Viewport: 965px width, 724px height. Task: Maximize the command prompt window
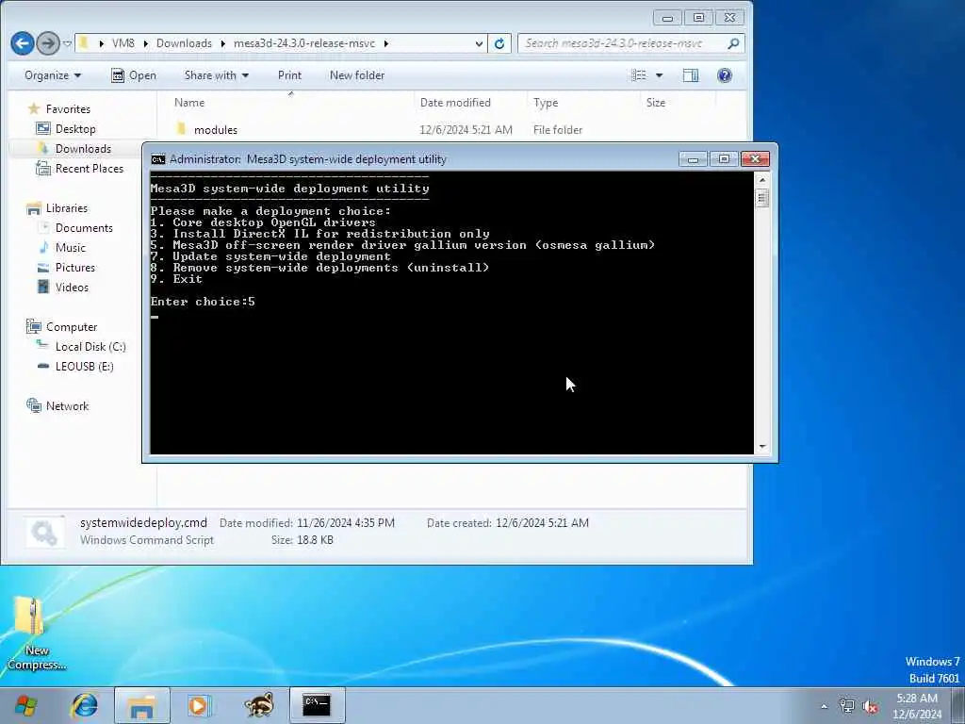tap(724, 159)
